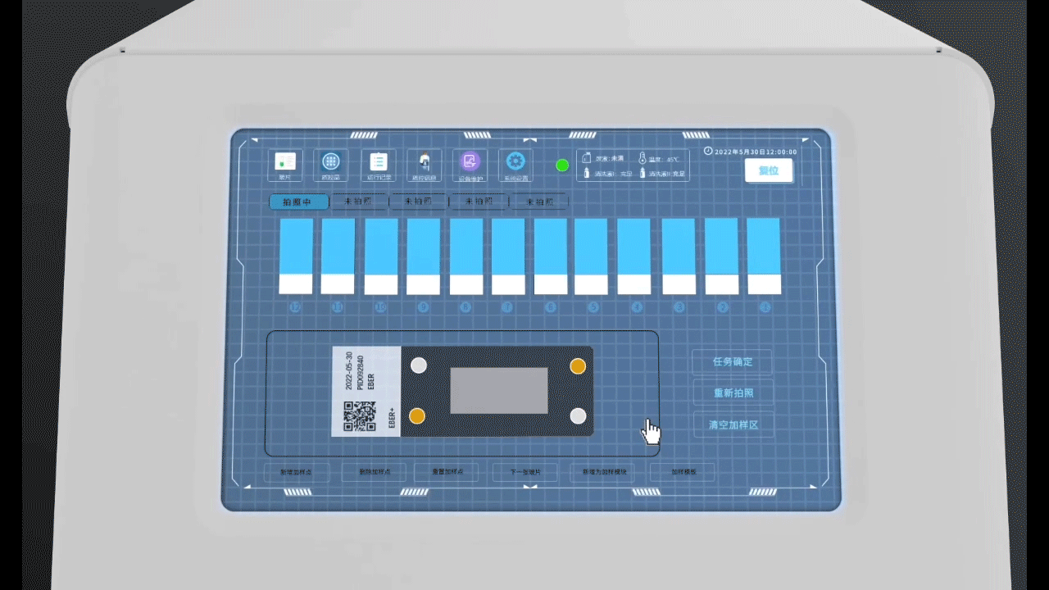The height and width of the screenshot is (590, 1049).
Task: Open the 玻片 slide icon
Action: pyautogui.click(x=285, y=161)
